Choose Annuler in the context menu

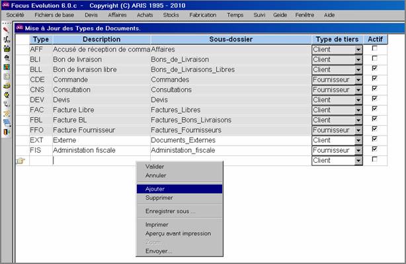(179, 175)
